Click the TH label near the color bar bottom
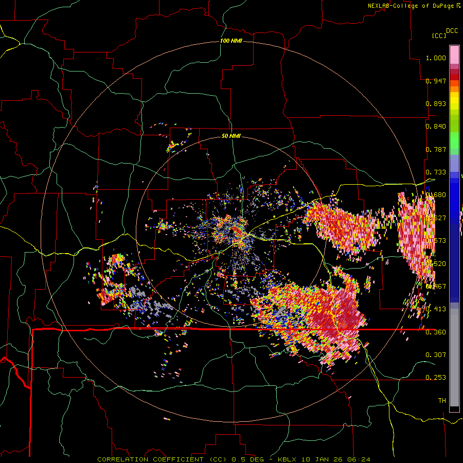The height and width of the screenshot is (463, 463). [442, 400]
